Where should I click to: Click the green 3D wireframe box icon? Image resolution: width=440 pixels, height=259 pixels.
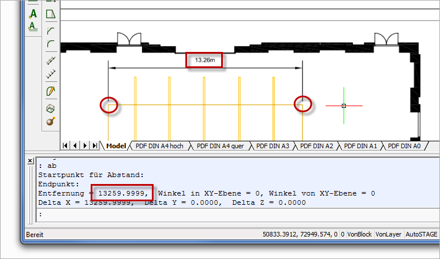[x=51, y=108]
